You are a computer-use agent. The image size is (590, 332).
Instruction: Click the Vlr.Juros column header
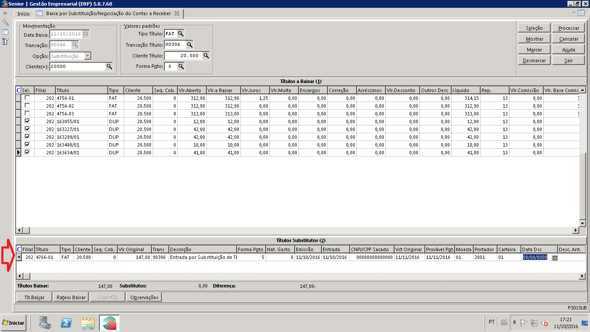point(254,90)
